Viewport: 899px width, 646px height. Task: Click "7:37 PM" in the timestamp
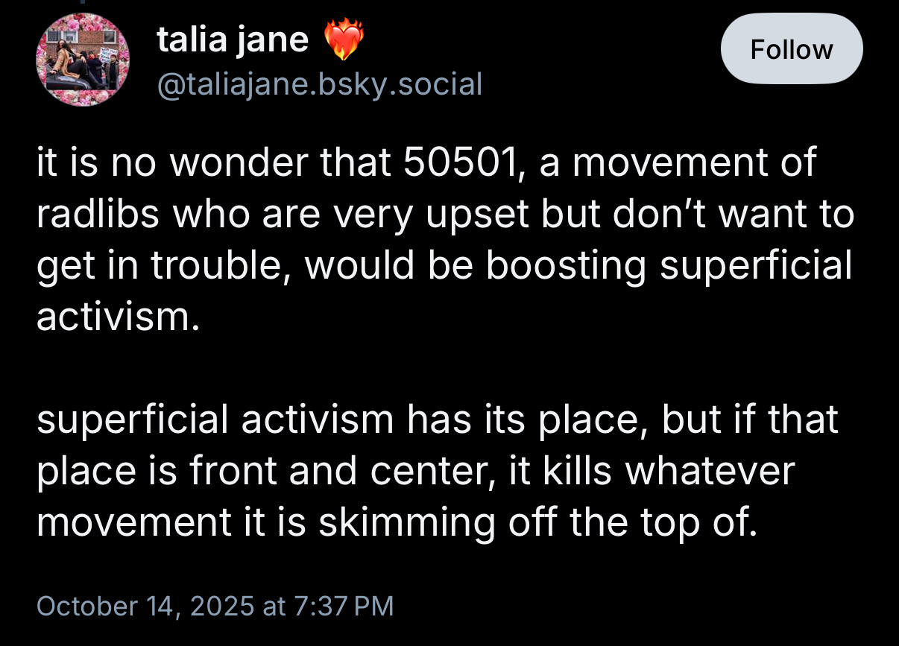coord(344,606)
